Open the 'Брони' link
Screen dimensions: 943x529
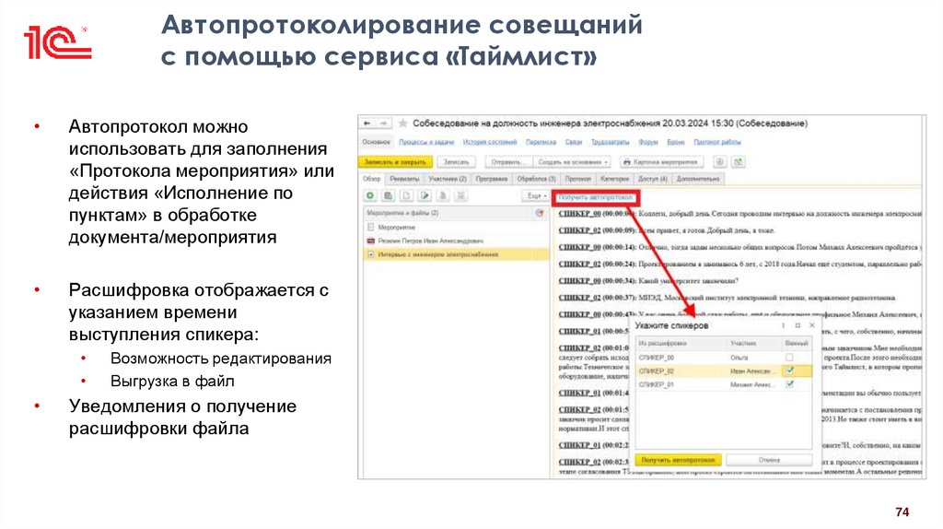(676, 142)
